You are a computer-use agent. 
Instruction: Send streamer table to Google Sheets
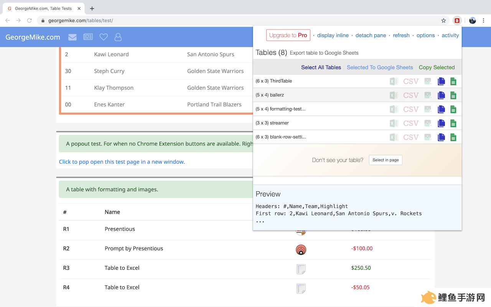(453, 123)
